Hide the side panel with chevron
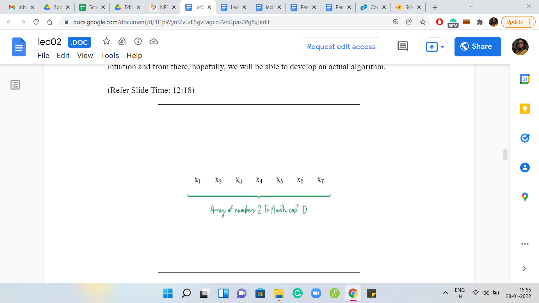 [524, 268]
